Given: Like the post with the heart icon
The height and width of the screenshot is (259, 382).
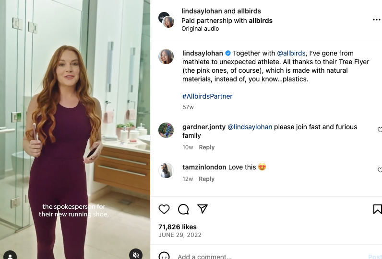Looking at the screenshot, I should [x=164, y=209].
